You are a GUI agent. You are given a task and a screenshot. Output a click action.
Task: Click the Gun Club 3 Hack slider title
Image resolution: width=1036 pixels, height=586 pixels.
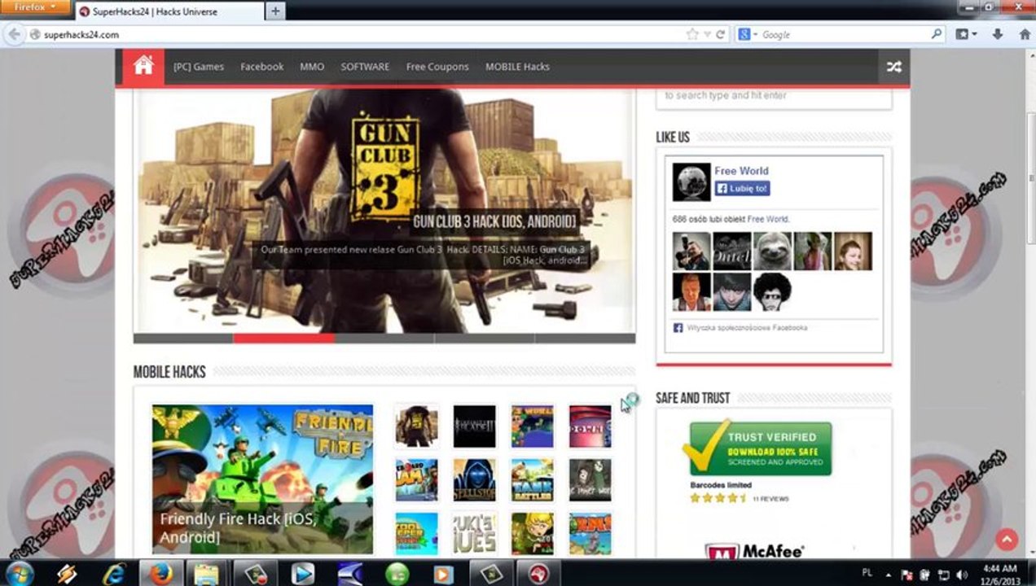click(494, 221)
